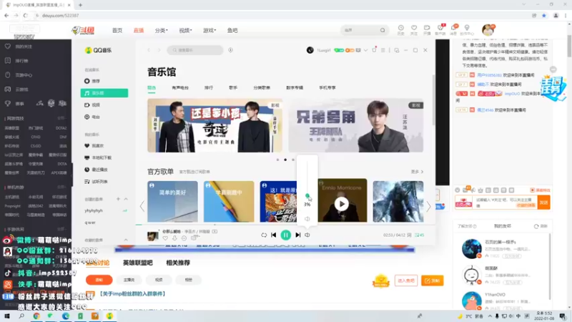The image size is (572, 322).
Task: Click the volume icon in player bar
Action: (307, 235)
